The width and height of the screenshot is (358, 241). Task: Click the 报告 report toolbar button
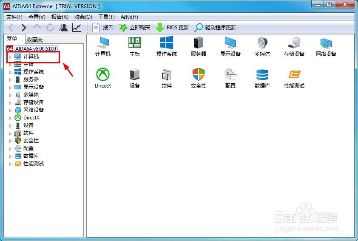(x=102, y=28)
